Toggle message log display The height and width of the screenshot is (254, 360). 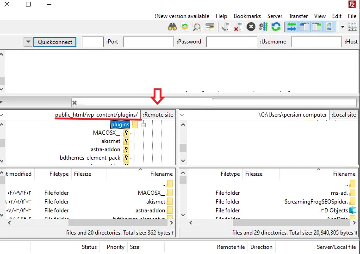tap(329, 27)
